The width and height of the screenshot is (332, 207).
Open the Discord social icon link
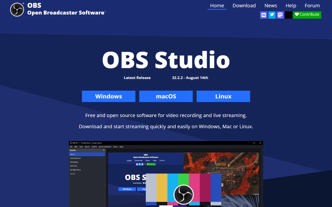pyautogui.click(x=263, y=15)
